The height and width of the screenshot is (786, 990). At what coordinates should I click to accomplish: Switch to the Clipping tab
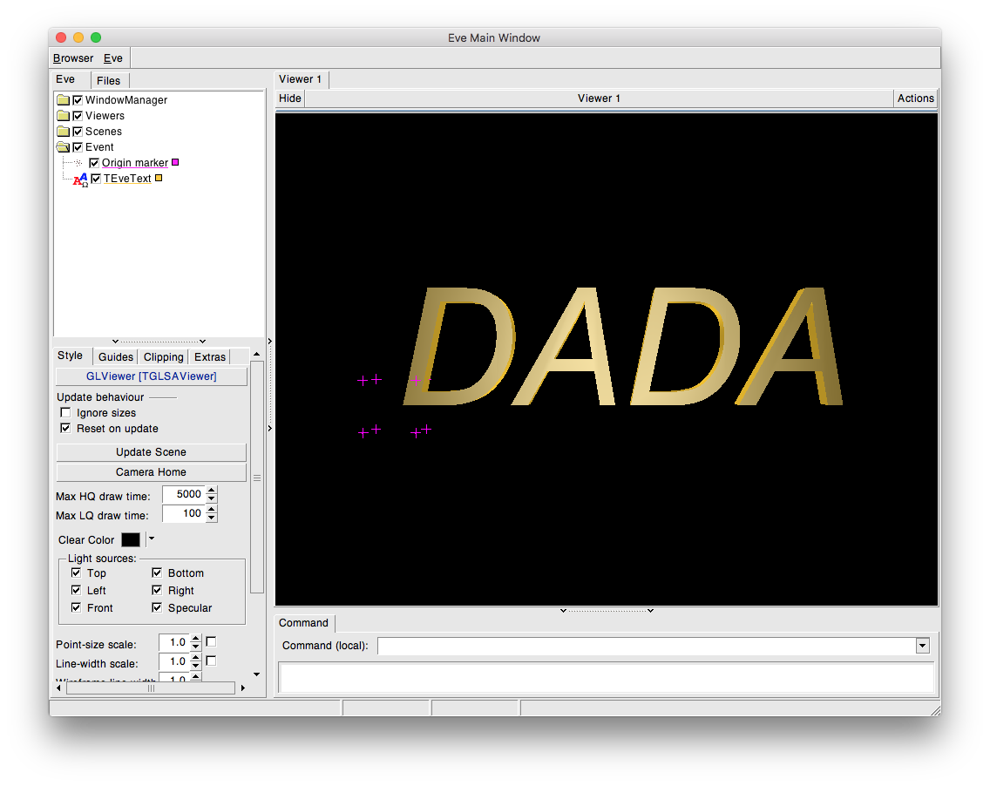pyautogui.click(x=164, y=357)
